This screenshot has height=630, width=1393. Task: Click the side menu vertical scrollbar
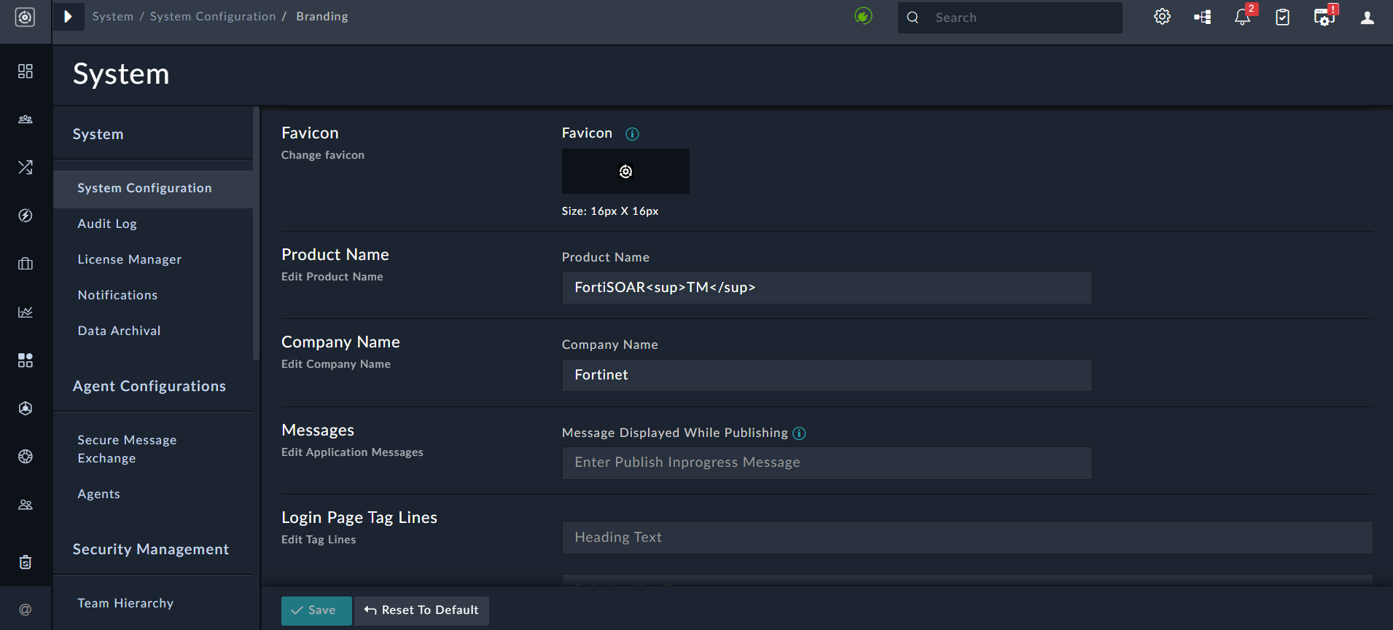coord(256,233)
